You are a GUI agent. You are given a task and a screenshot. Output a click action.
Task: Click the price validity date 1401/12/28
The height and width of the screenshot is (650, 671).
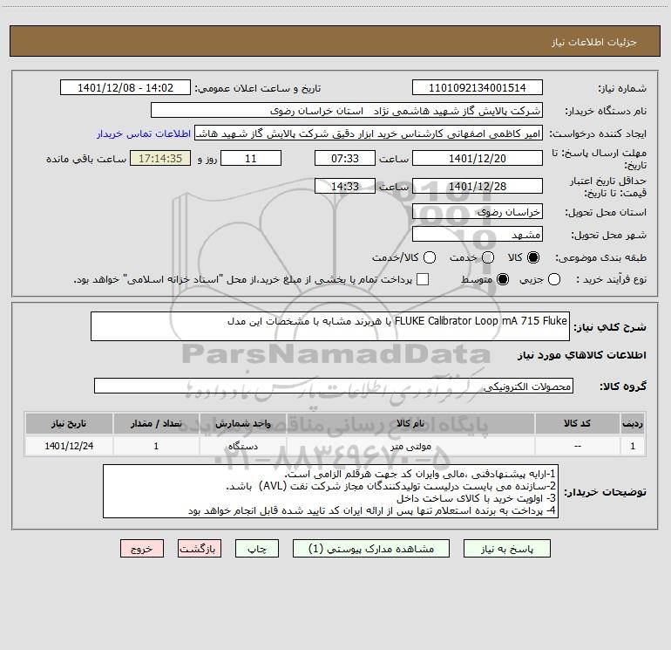pyautogui.click(x=478, y=186)
